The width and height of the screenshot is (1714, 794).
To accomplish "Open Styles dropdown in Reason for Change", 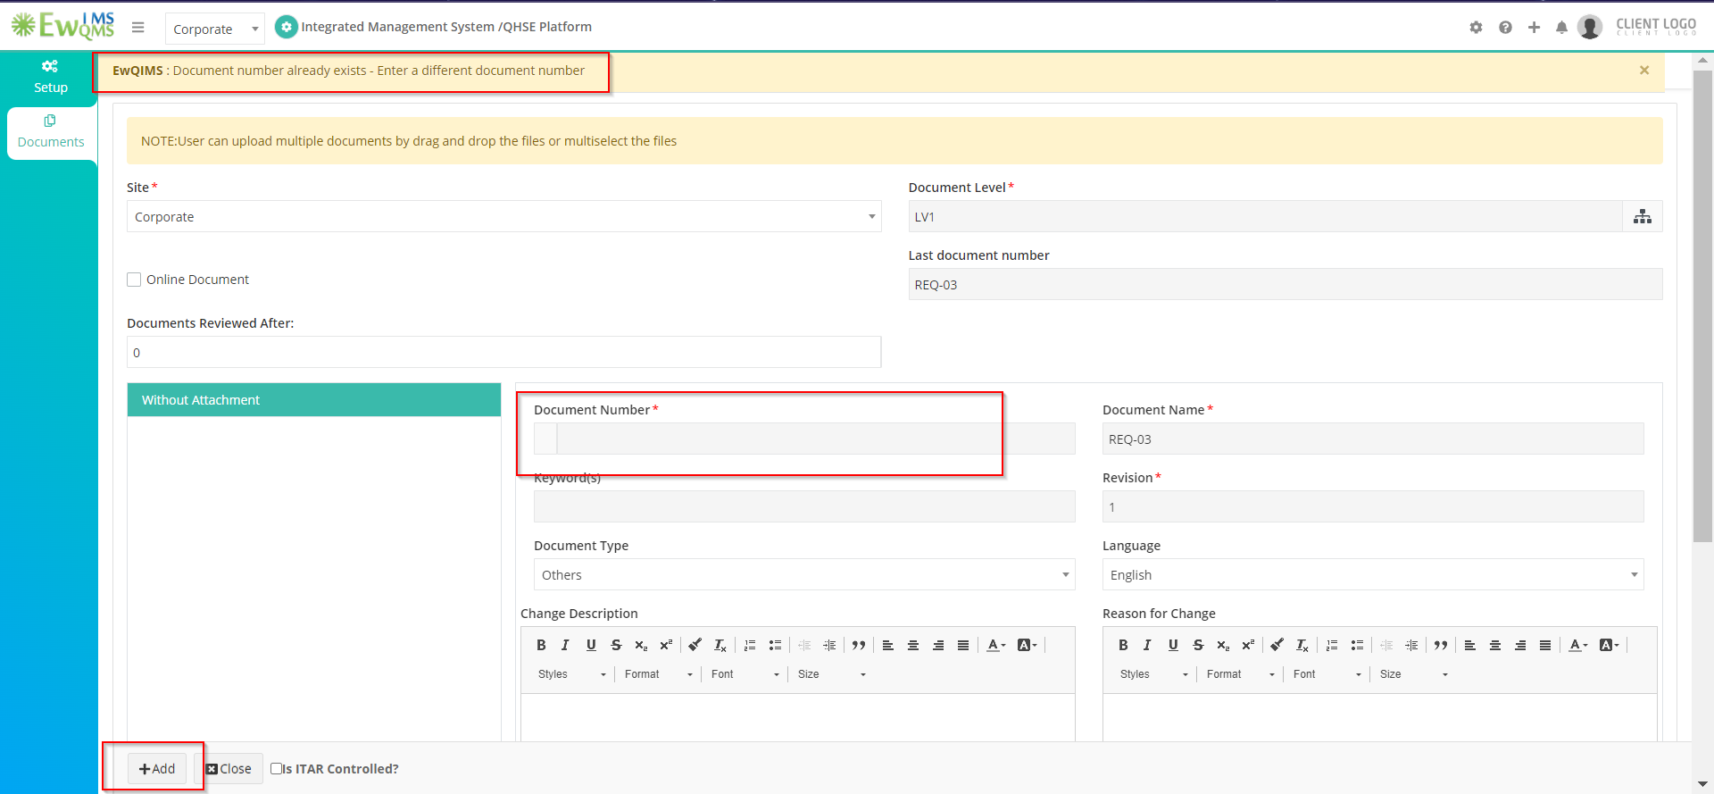I will tap(1153, 674).
